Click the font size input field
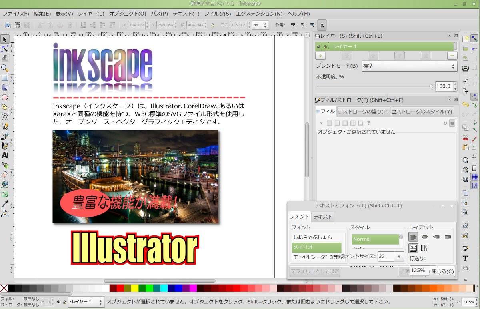 click(386, 256)
